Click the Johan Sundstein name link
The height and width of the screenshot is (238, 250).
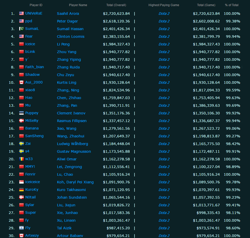[x=72, y=197]
